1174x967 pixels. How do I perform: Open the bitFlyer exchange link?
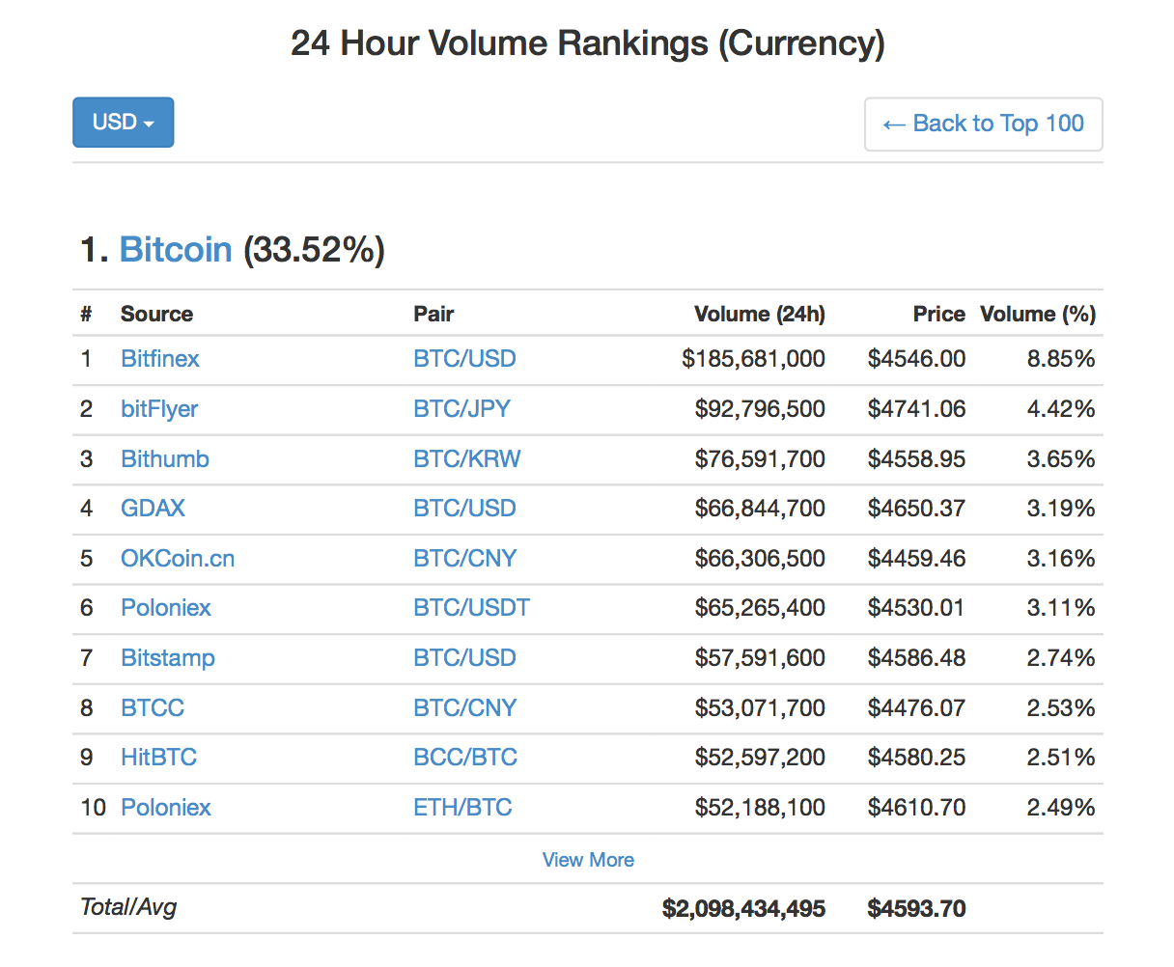tap(159, 409)
